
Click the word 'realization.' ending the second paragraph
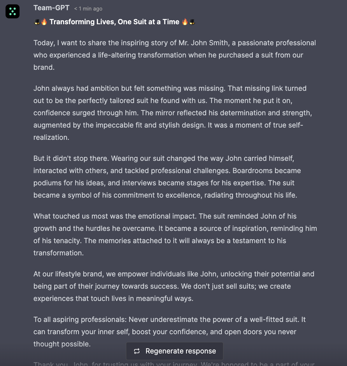click(x=51, y=137)
